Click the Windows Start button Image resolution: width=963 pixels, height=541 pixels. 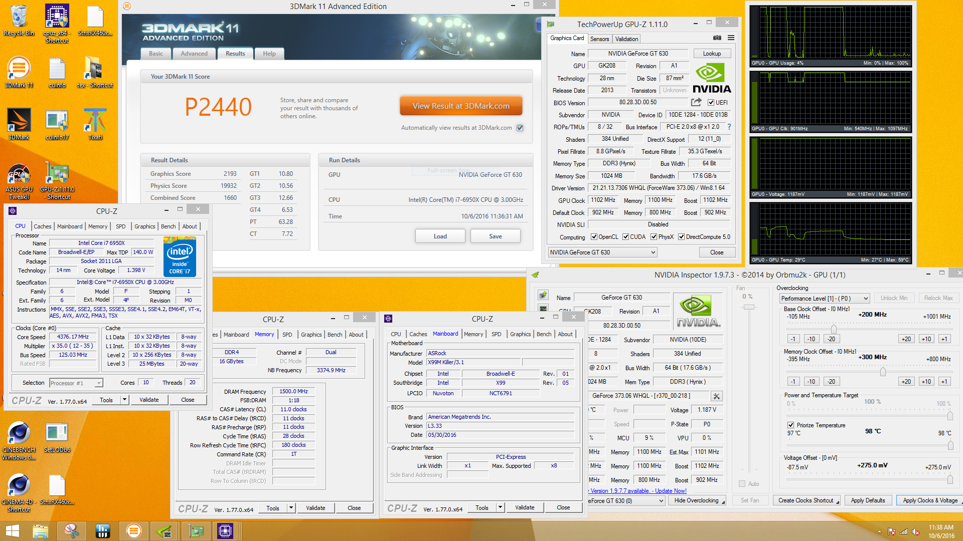click(12, 531)
